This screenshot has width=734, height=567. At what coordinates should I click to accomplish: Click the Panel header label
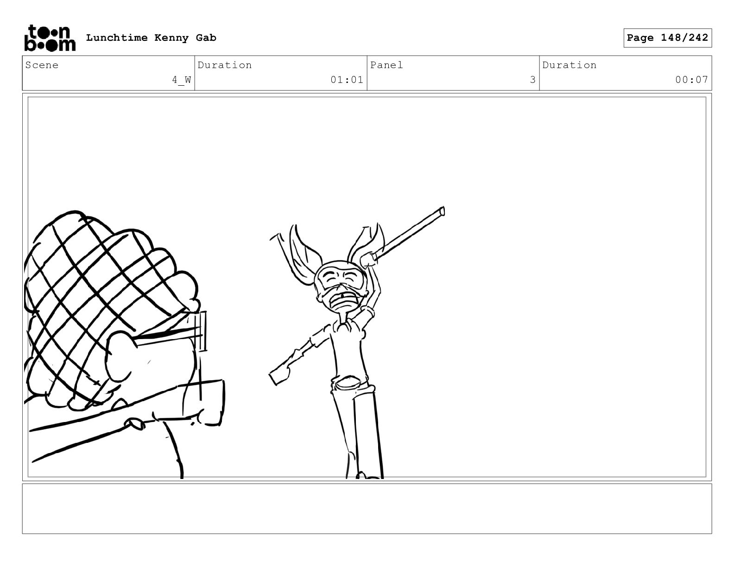[386, 65]
